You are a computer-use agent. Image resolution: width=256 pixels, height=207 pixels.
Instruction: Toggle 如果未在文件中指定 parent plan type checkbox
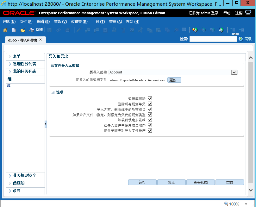[x=150, y=115]
